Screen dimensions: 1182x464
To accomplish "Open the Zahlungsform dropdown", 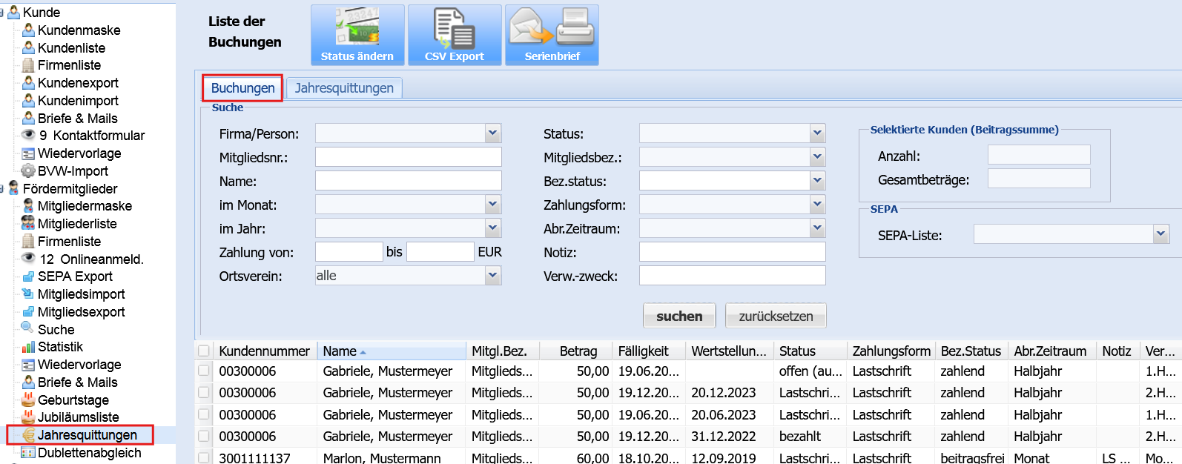I will (817, 205).
